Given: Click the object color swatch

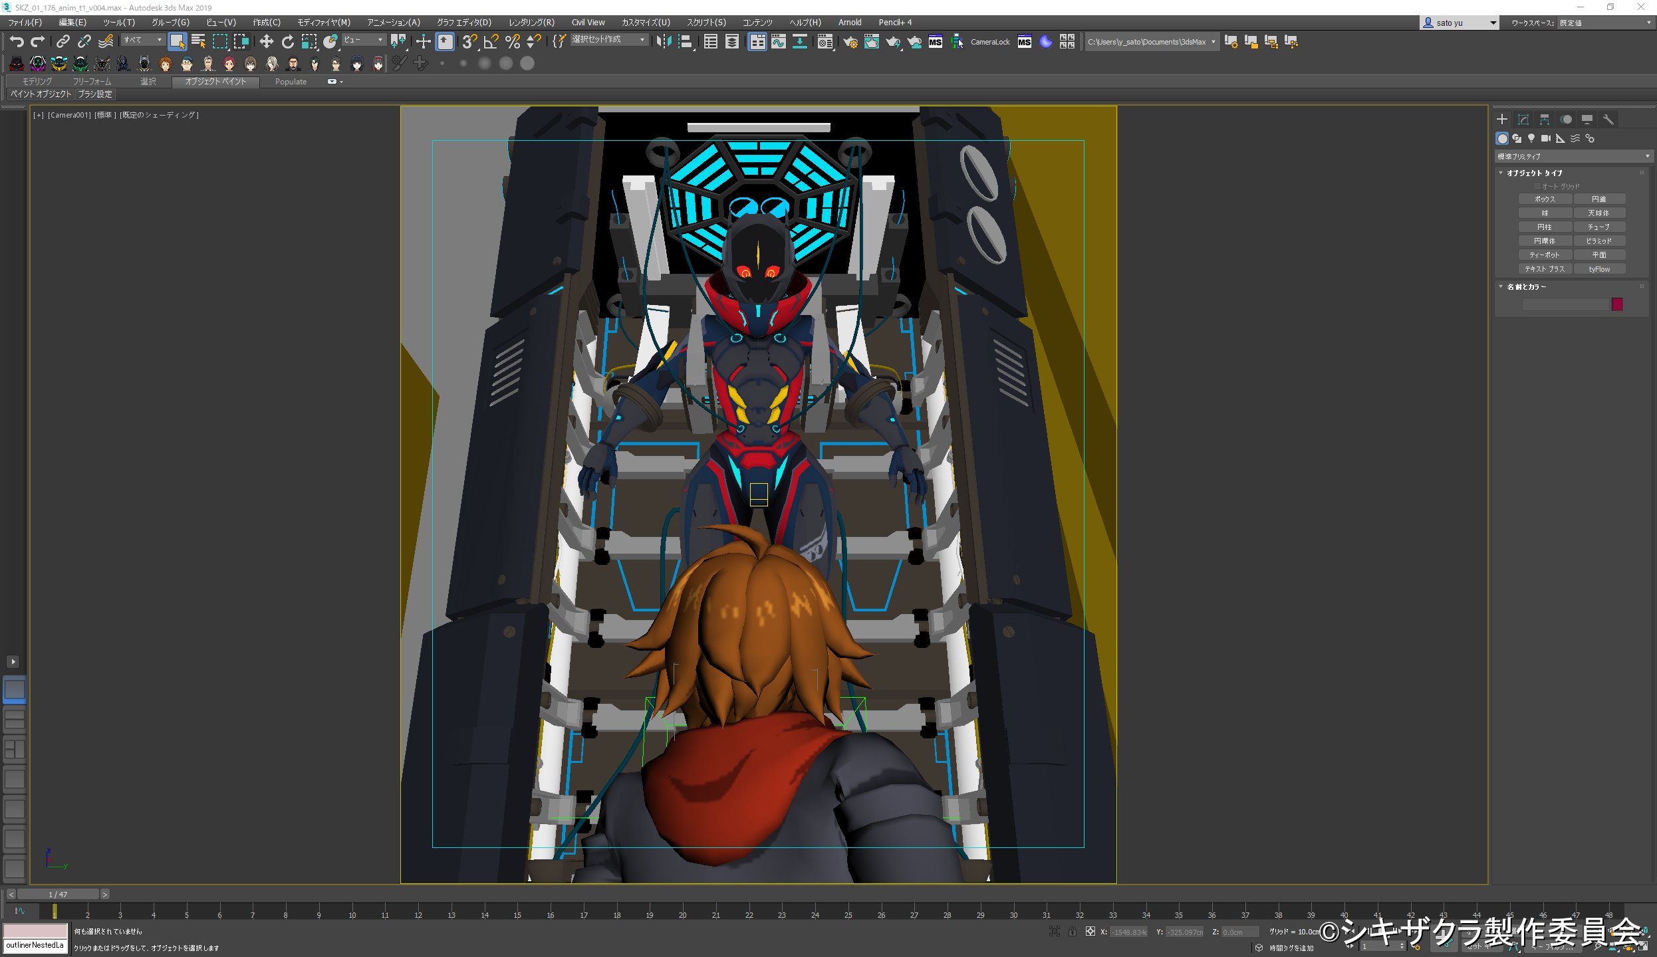Looking at the screenshot, I should pyautogui.click(x=1617, y=304).
